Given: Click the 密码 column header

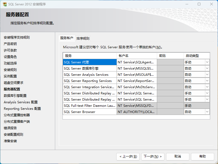Looking at the screenshot, I should (x=170, y=56).
